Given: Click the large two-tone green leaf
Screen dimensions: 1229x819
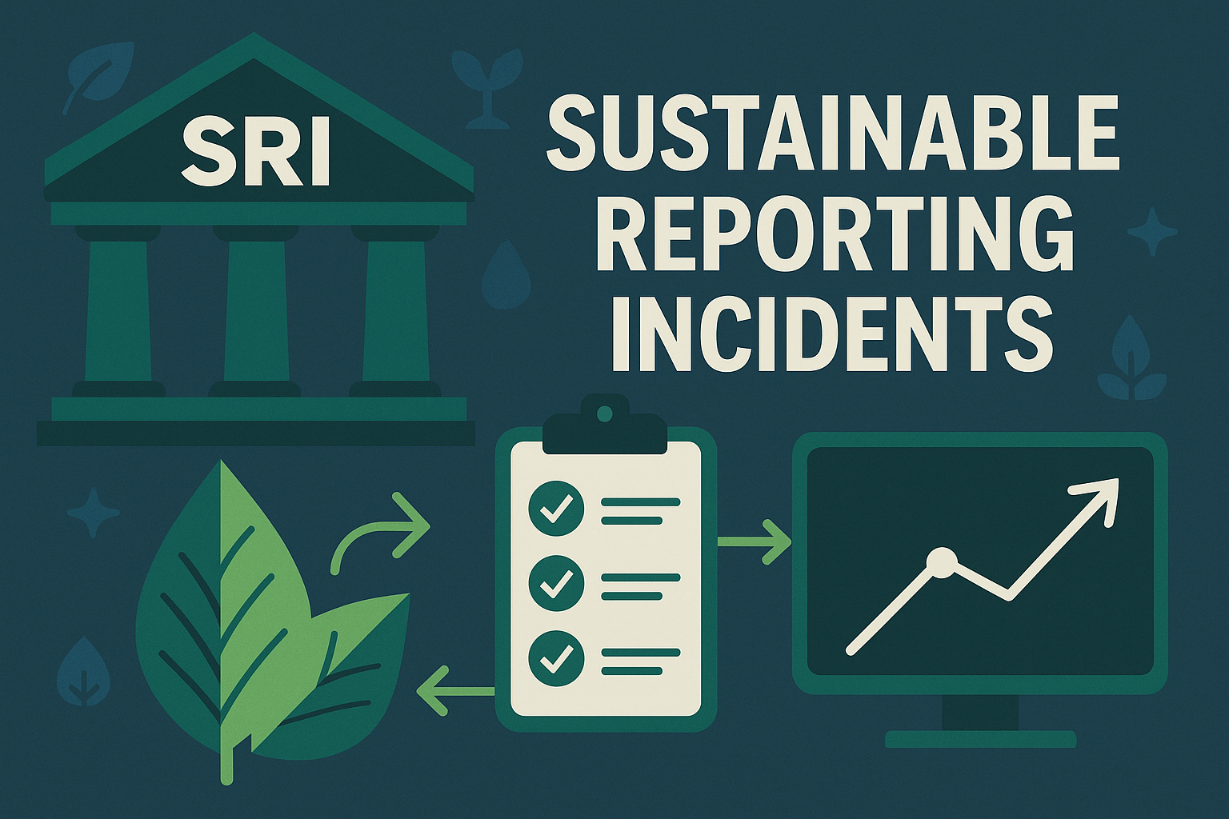Looking at the screenshot, I should 224,620.
